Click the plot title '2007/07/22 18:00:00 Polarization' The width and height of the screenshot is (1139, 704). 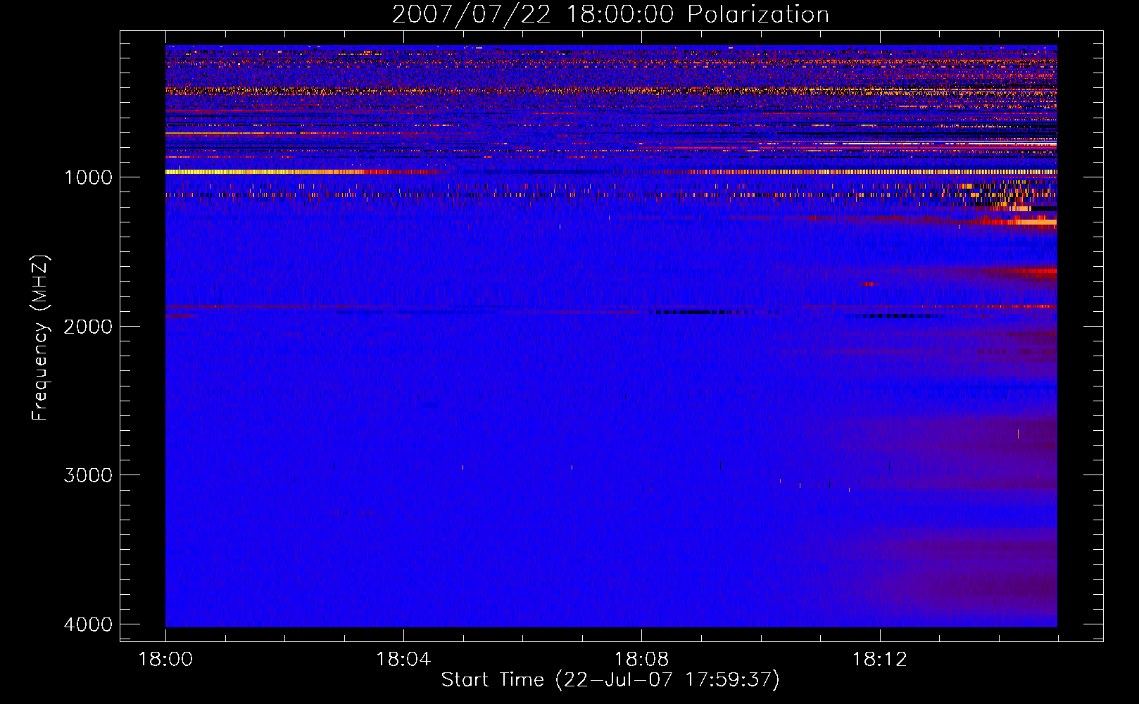coord(610,15)
